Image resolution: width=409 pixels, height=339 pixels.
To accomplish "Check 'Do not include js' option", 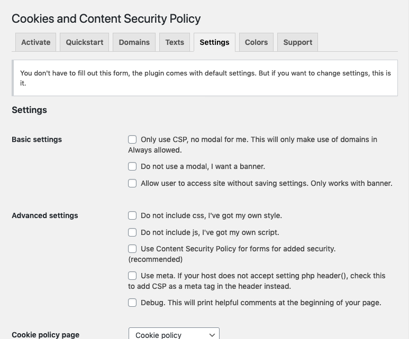I will (x=132, y=232).
